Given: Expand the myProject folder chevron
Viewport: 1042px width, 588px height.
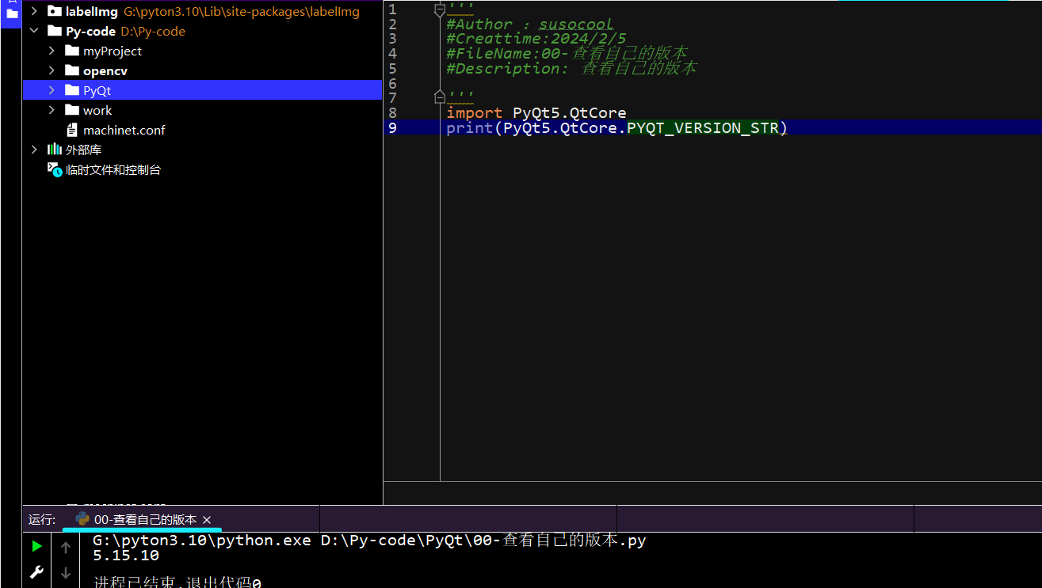Looking at the screenshot, I should click(x=52, y=51).
